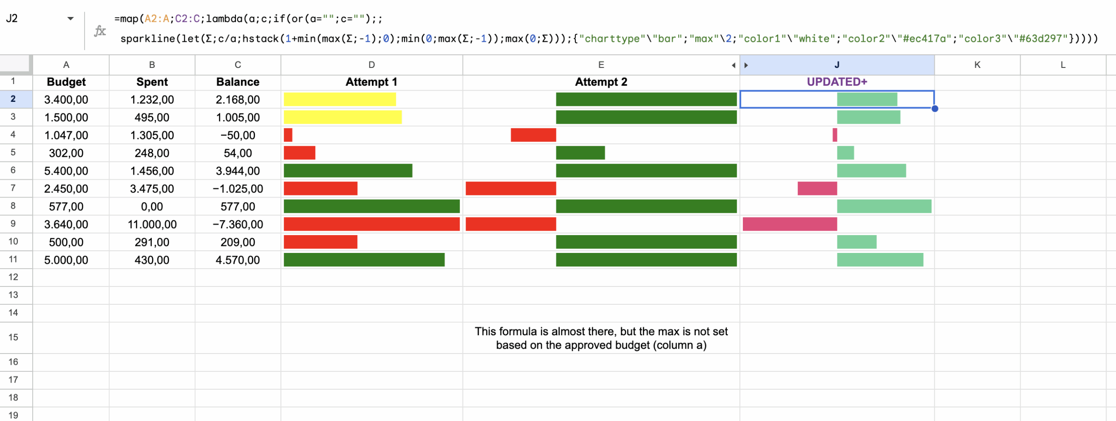Expand hidden columns using left arrow on column E
The image size is (1116, 421).
(x=733, y=64)
